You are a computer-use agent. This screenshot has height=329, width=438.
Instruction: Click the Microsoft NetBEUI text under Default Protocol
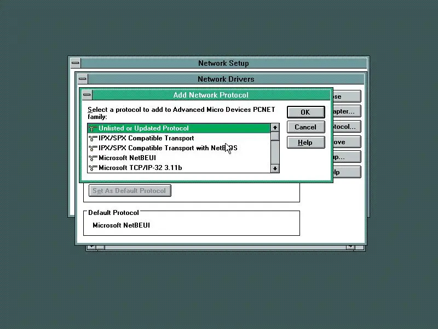pyautogui.click(x=121, y=225)
